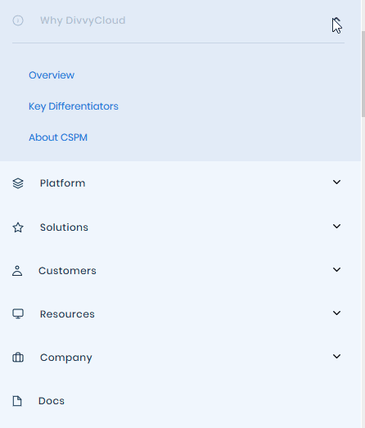Screen dimensions: 365x428
Task: Click the Customers person icon
Action: 17,271
